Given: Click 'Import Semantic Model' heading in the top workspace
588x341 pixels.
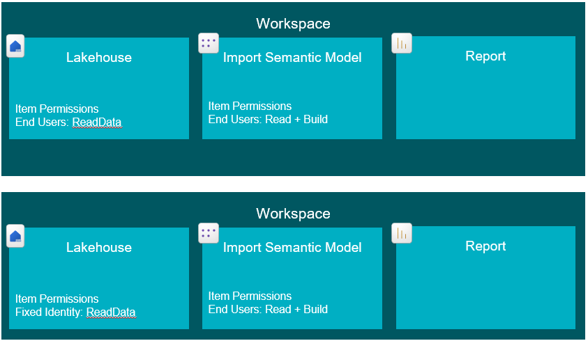Looking at the screenshot, I should 292,58.
